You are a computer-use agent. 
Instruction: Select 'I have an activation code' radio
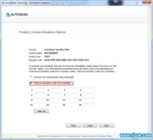31,83
